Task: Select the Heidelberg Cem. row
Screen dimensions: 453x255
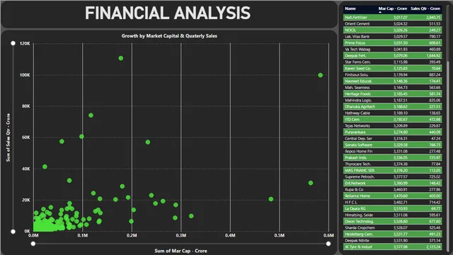Action: (x=392, y=234)
